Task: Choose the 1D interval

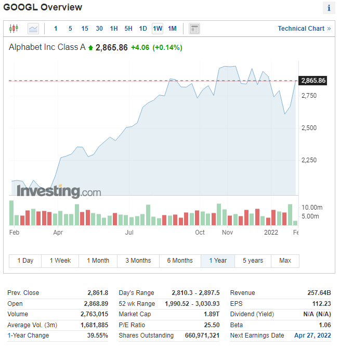Action: point(143,29)
